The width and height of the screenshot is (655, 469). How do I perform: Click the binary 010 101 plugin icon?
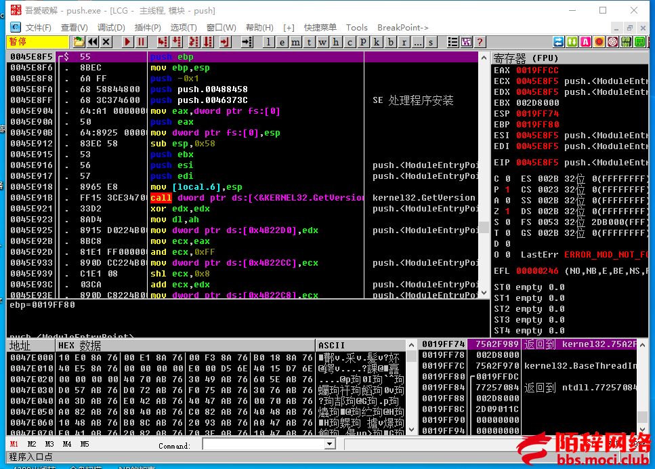626,42
